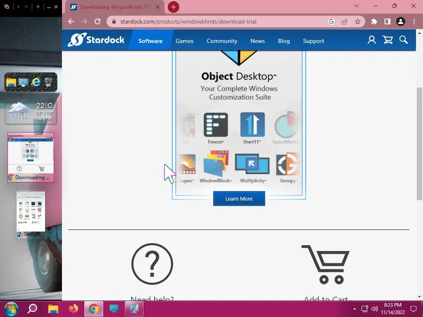423x317 pixels.
Task: Select the Downloading Chrome window thumbnail
Action: pyautogui.click(x=31, y=157)
